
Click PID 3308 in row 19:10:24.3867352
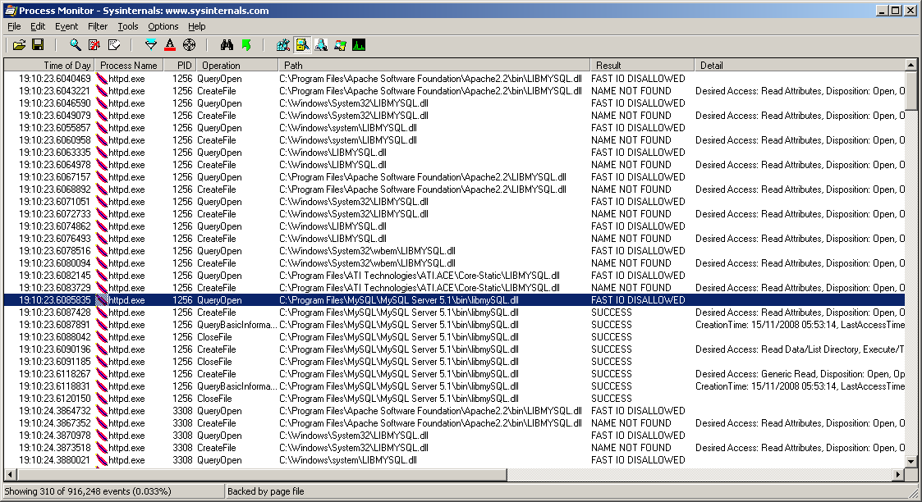(x=182, y=423)
